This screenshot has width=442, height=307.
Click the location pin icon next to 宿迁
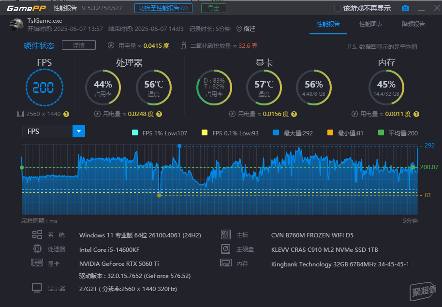pyautogui.click(x=239, y=29)
